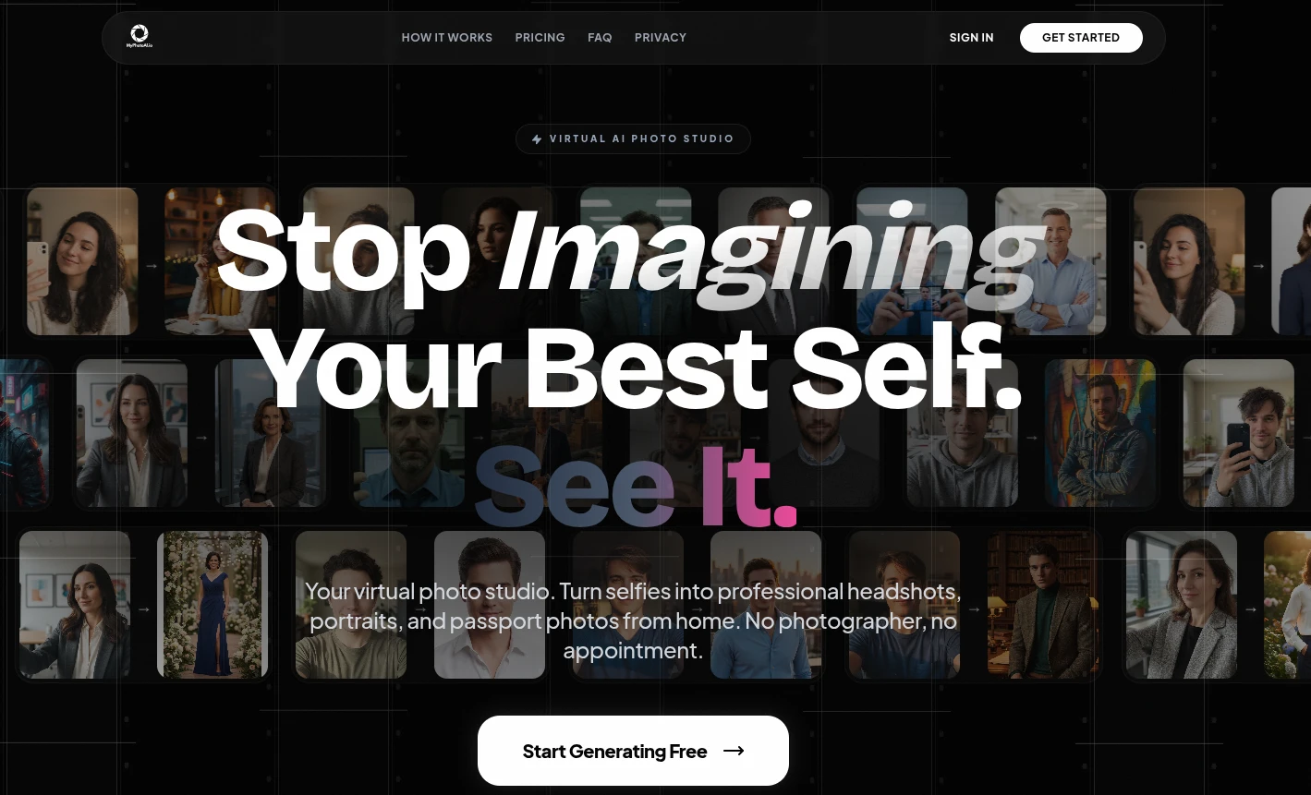The image size is (1311, 795).
Task: Open the FAQ link
Action: pos(600,38)
